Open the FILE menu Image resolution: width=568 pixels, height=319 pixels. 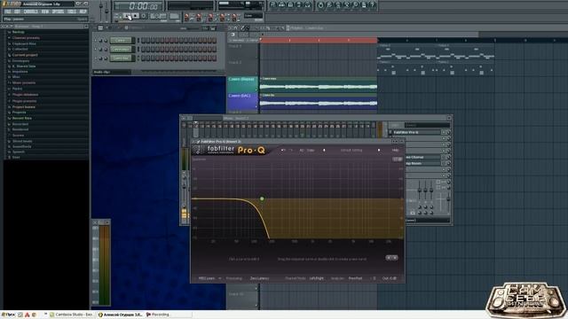8,12
